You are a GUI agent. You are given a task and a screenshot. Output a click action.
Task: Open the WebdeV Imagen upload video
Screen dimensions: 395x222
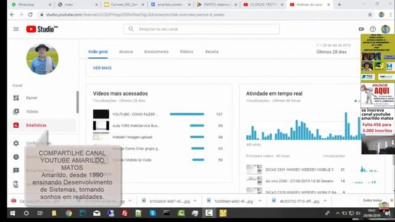pyautogui.click(x=132, y=137)
